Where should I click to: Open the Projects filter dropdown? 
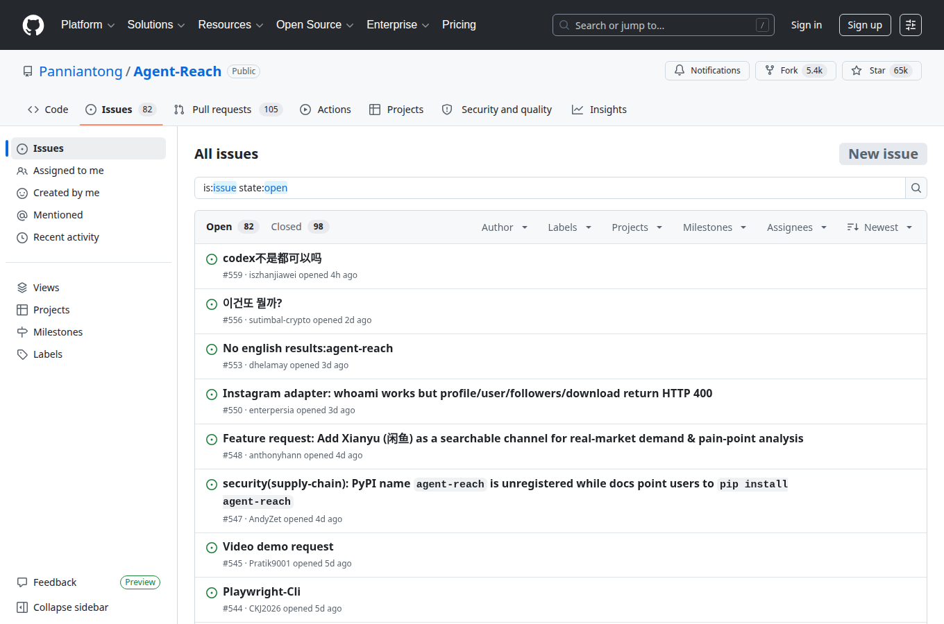pos(637,227)
